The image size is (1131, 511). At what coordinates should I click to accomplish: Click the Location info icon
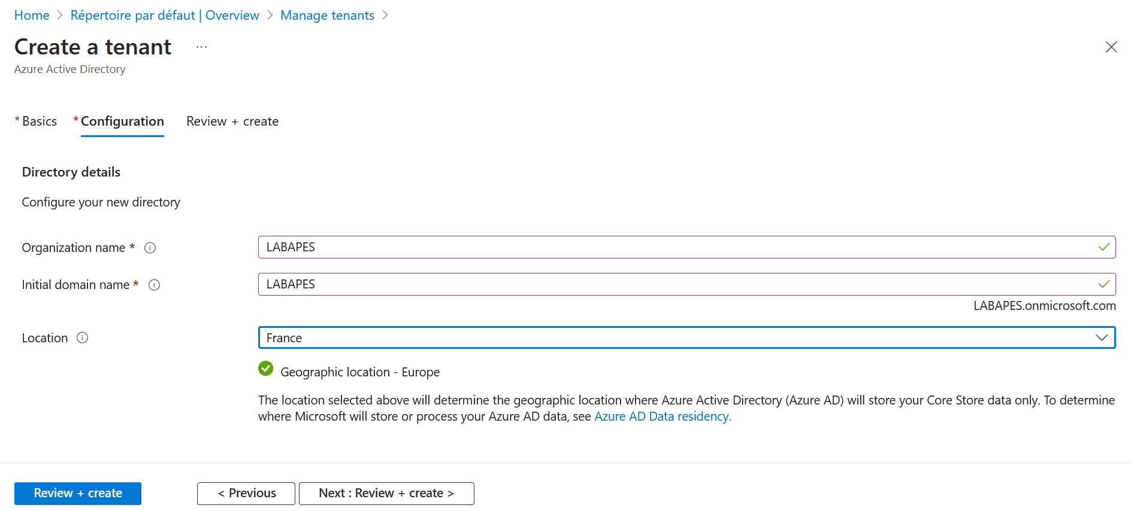coord(83,338)
